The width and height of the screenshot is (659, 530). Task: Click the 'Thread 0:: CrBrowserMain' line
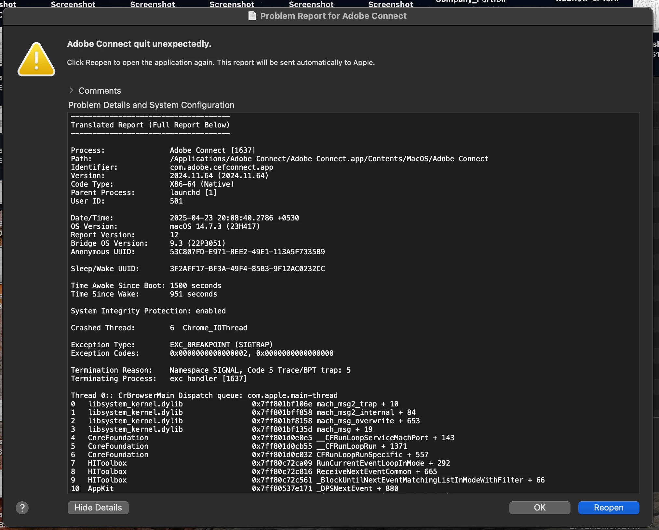pyautogui.click(x=204, y=395)
